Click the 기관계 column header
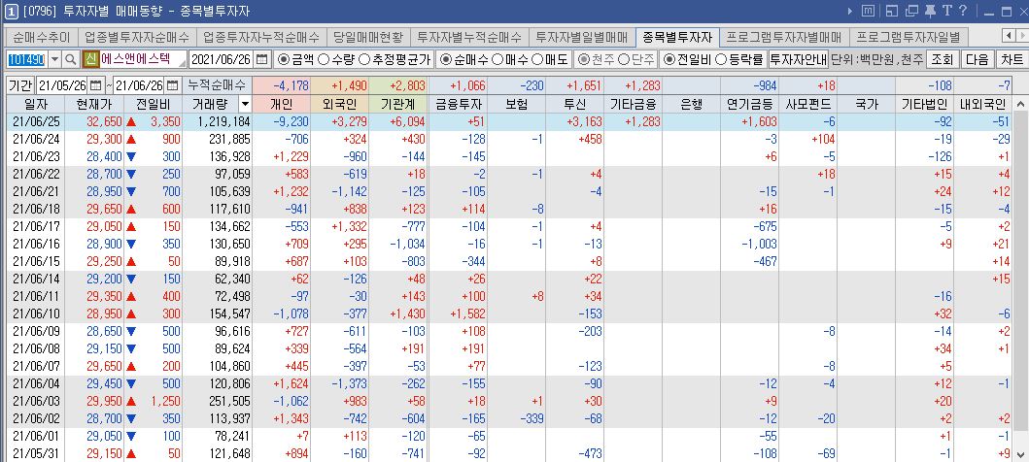 pos(397,104)
